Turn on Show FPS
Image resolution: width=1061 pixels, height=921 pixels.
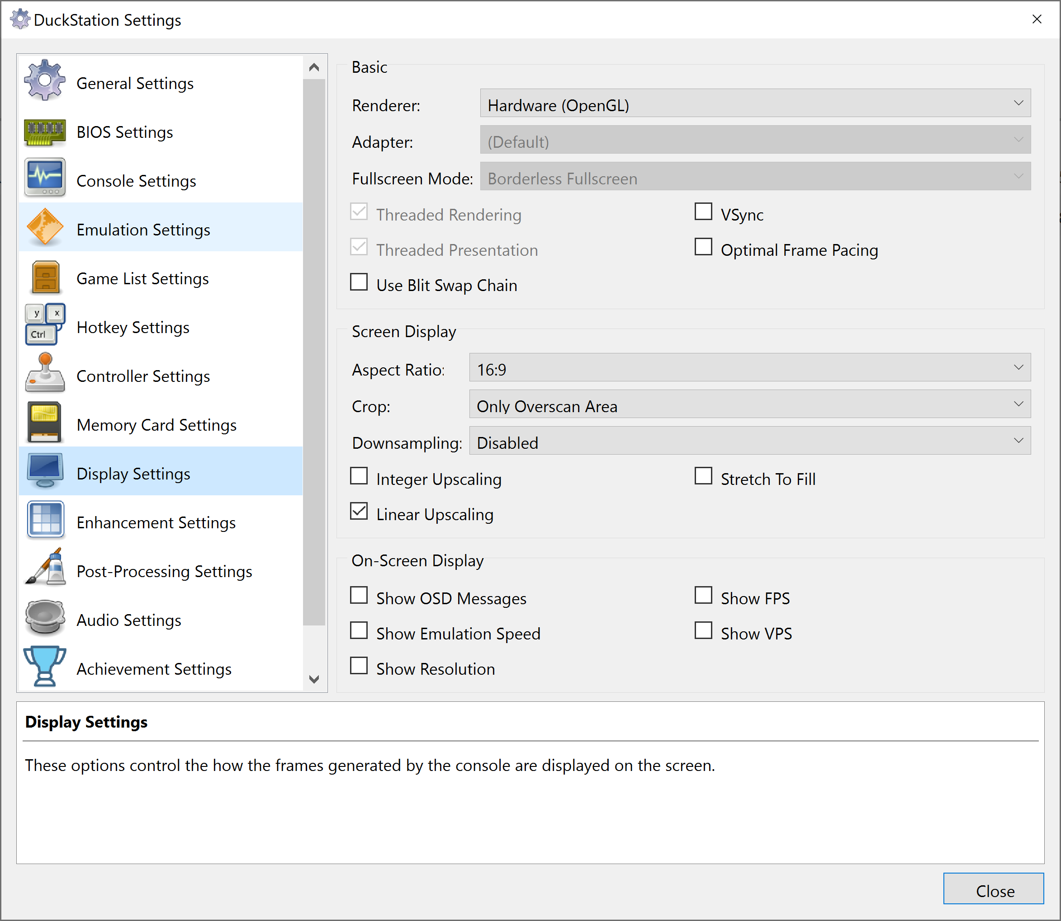(x=703, y=596)
